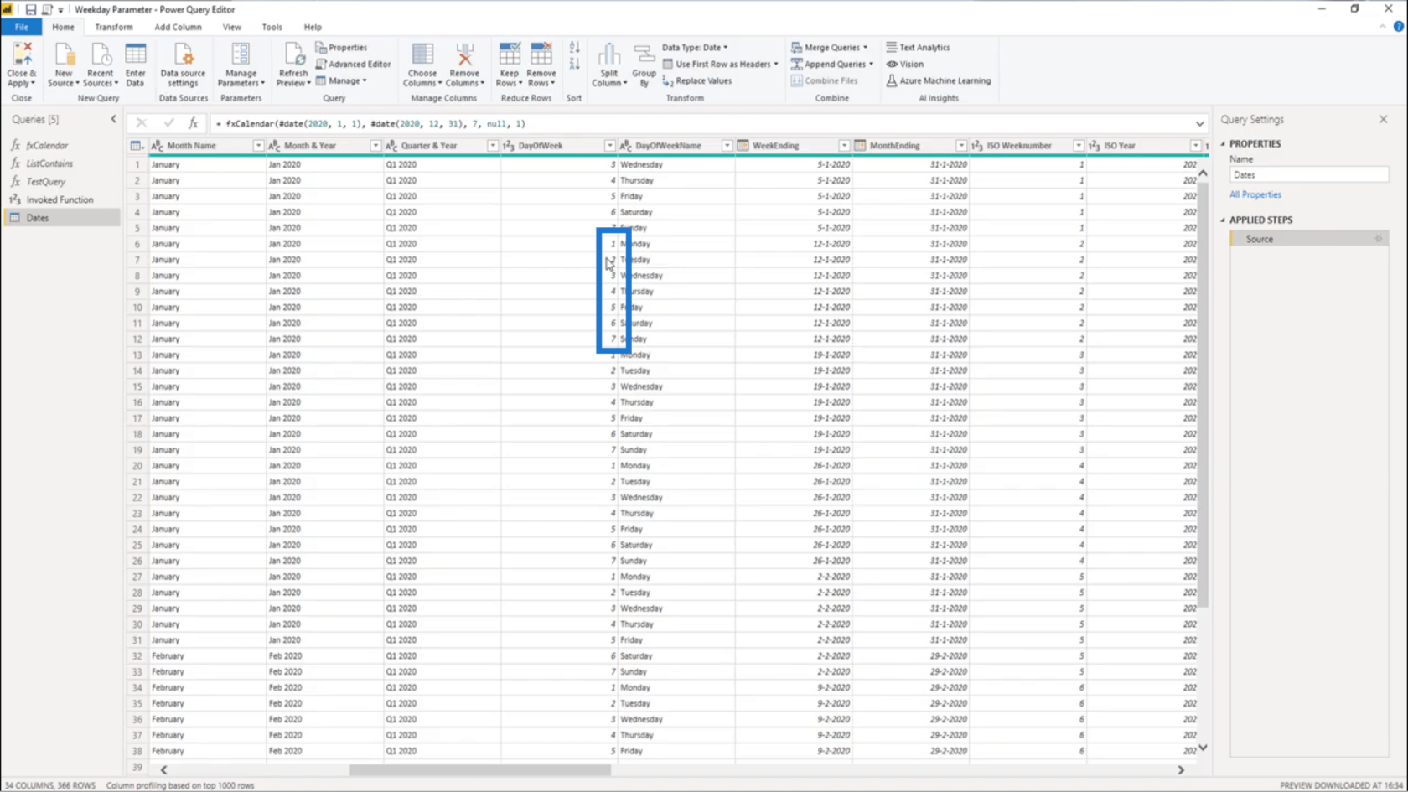Expand the formula bar chevron

tap(1199, 124)
